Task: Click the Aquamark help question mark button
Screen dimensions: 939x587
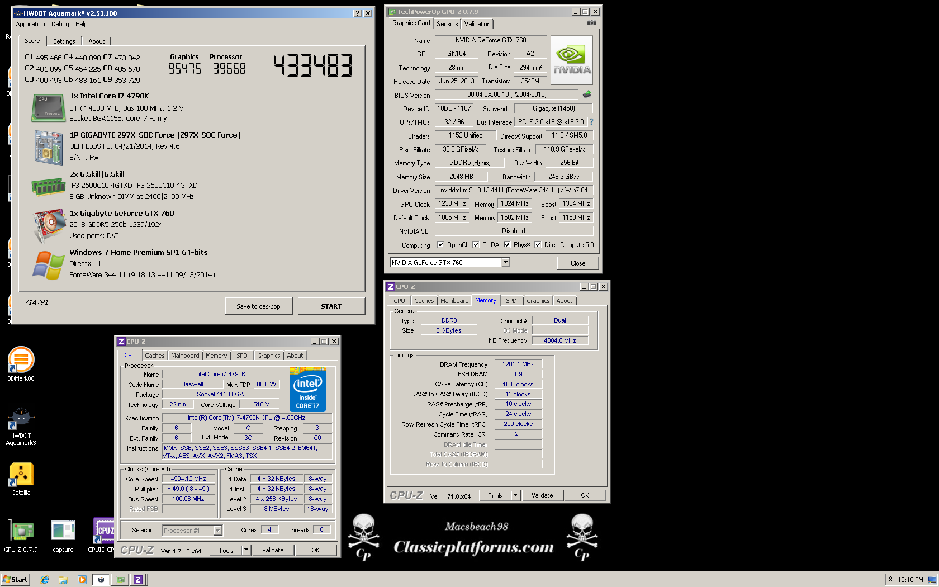Action: tap(358, 13)
